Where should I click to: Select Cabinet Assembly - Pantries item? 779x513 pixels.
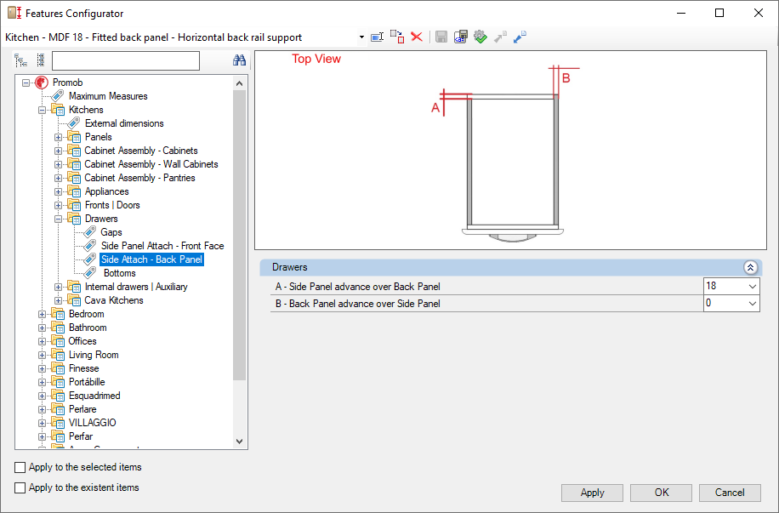(139, 178)
